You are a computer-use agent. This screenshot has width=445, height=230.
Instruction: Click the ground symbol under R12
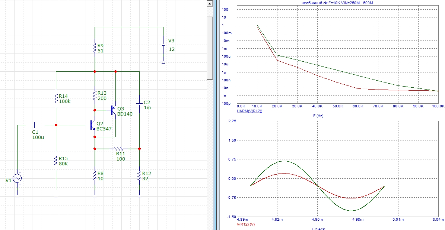(139, 195)
